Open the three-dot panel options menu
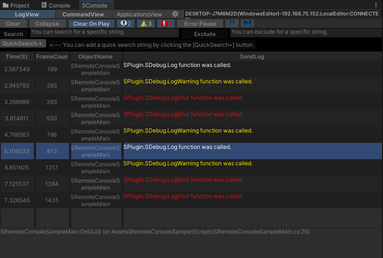The image size is (383, 258). pyautogui.click(x=375, y=5)
